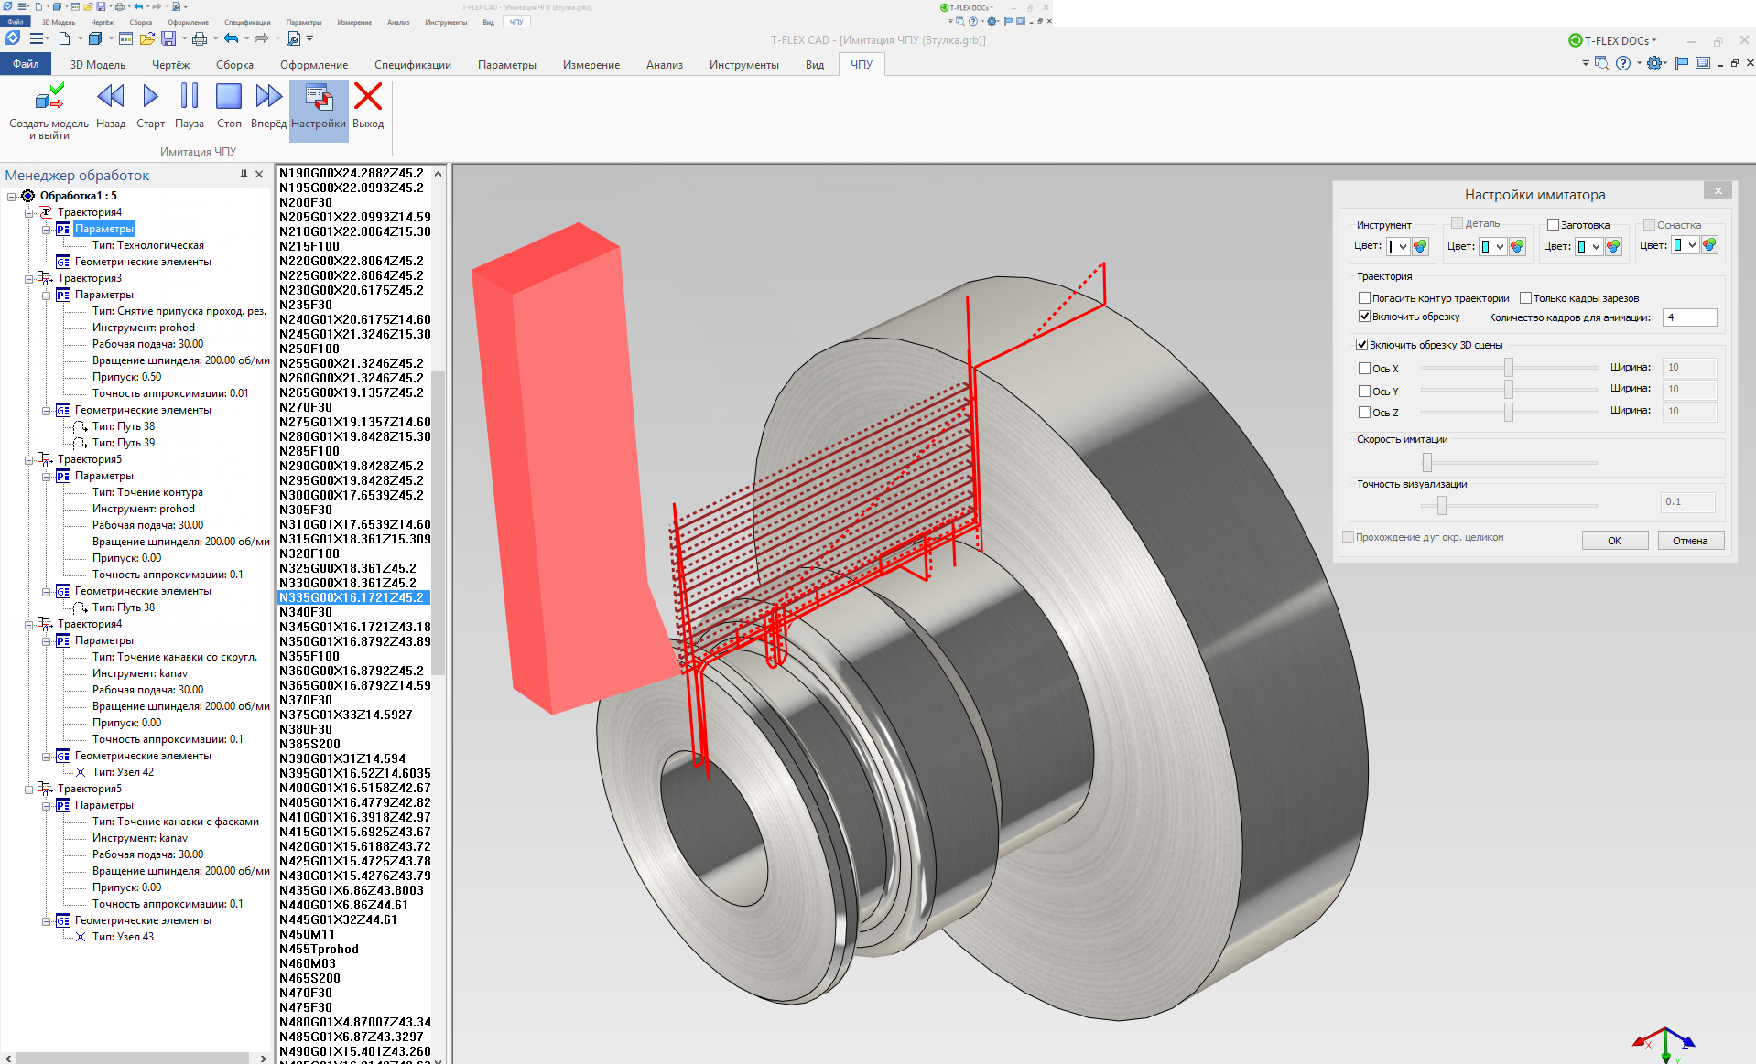Viewport: 1756px width, 1064px height.
Task: Exit simulation with red Выход icon
Action: pyautogui.click(x=368, y=97)
